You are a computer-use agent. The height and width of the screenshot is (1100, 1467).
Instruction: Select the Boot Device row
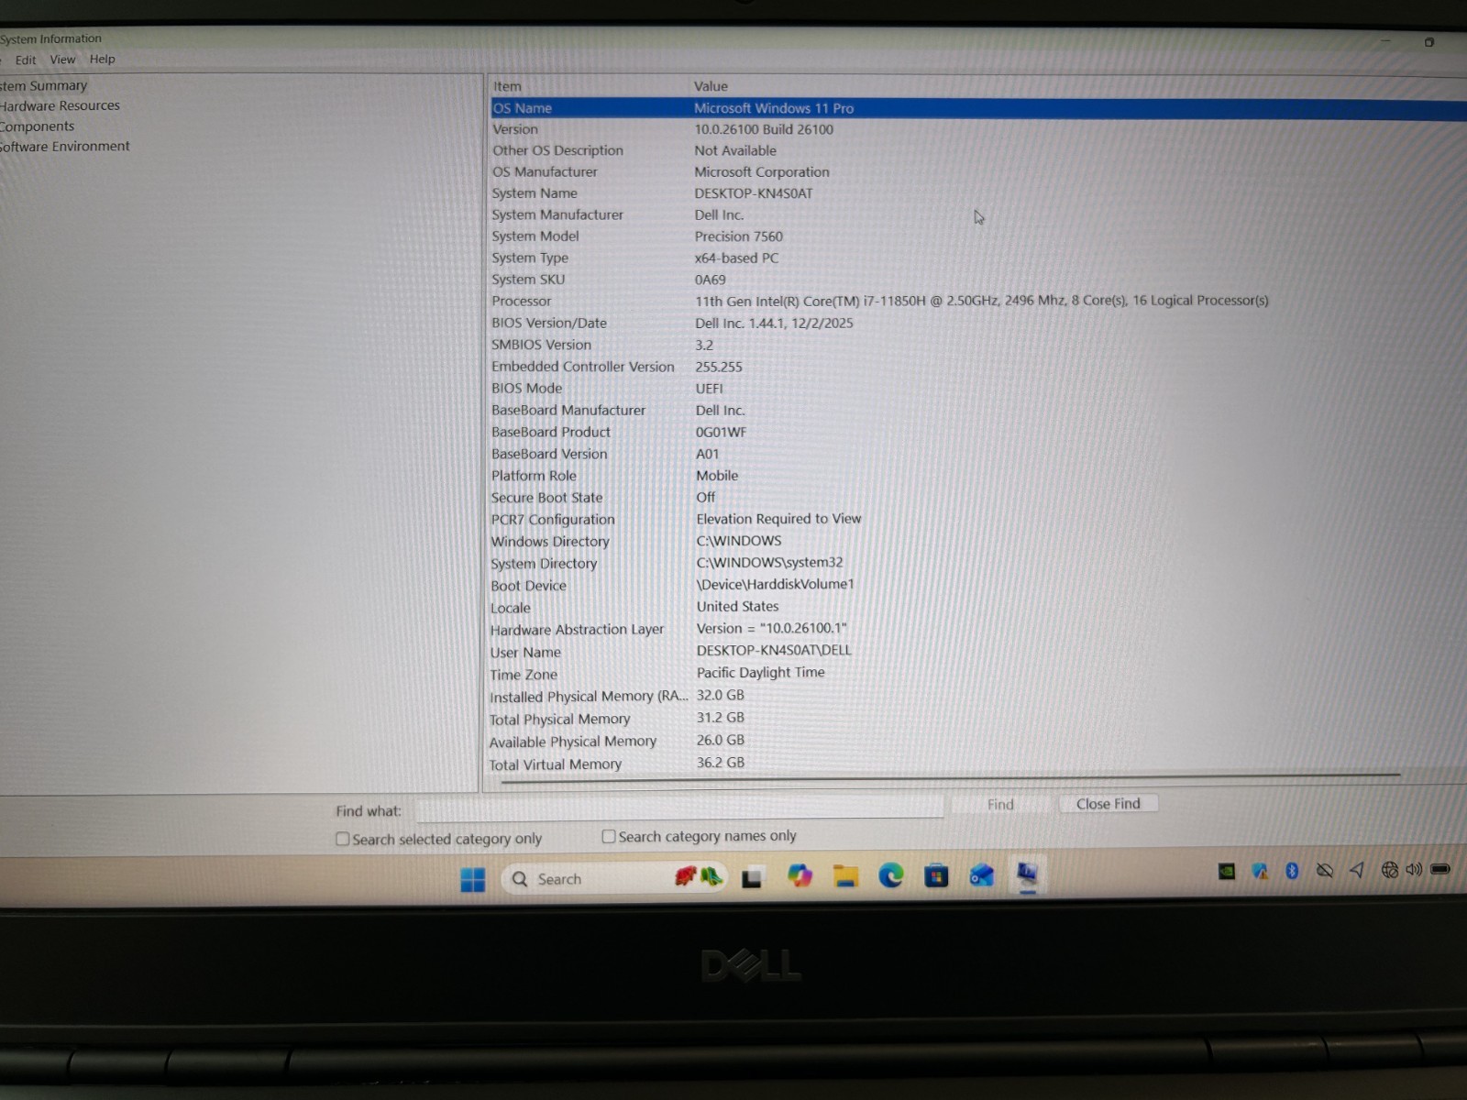tap(977, 585)
